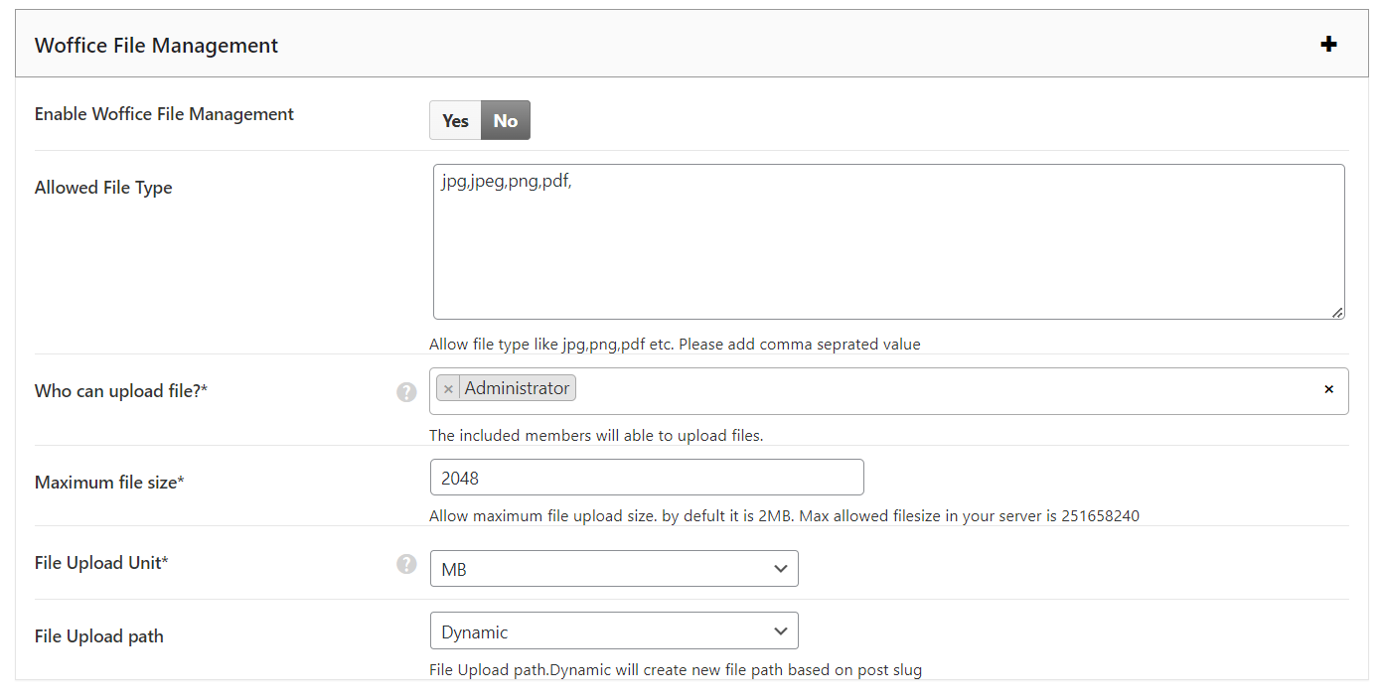Remove the Administrator tag with its x
This screenshot has width=1380, height=699.
(448, 389)
